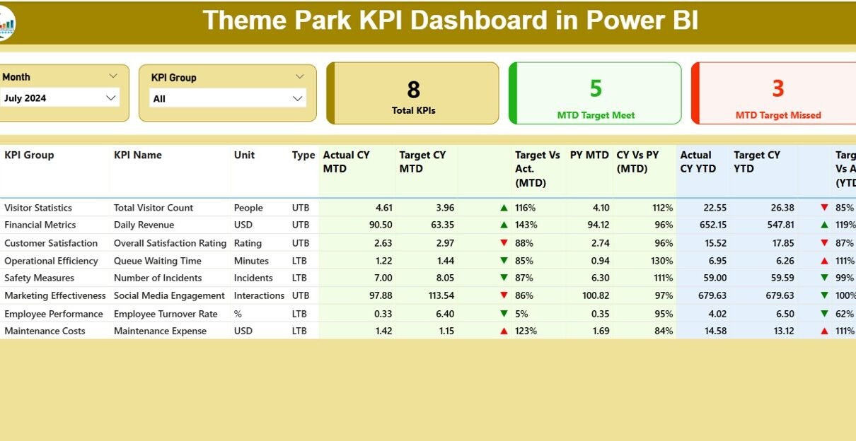Select the MTD Target Meet card
Image resolution: width=856 pixels, height=441 pixels.
595,93
